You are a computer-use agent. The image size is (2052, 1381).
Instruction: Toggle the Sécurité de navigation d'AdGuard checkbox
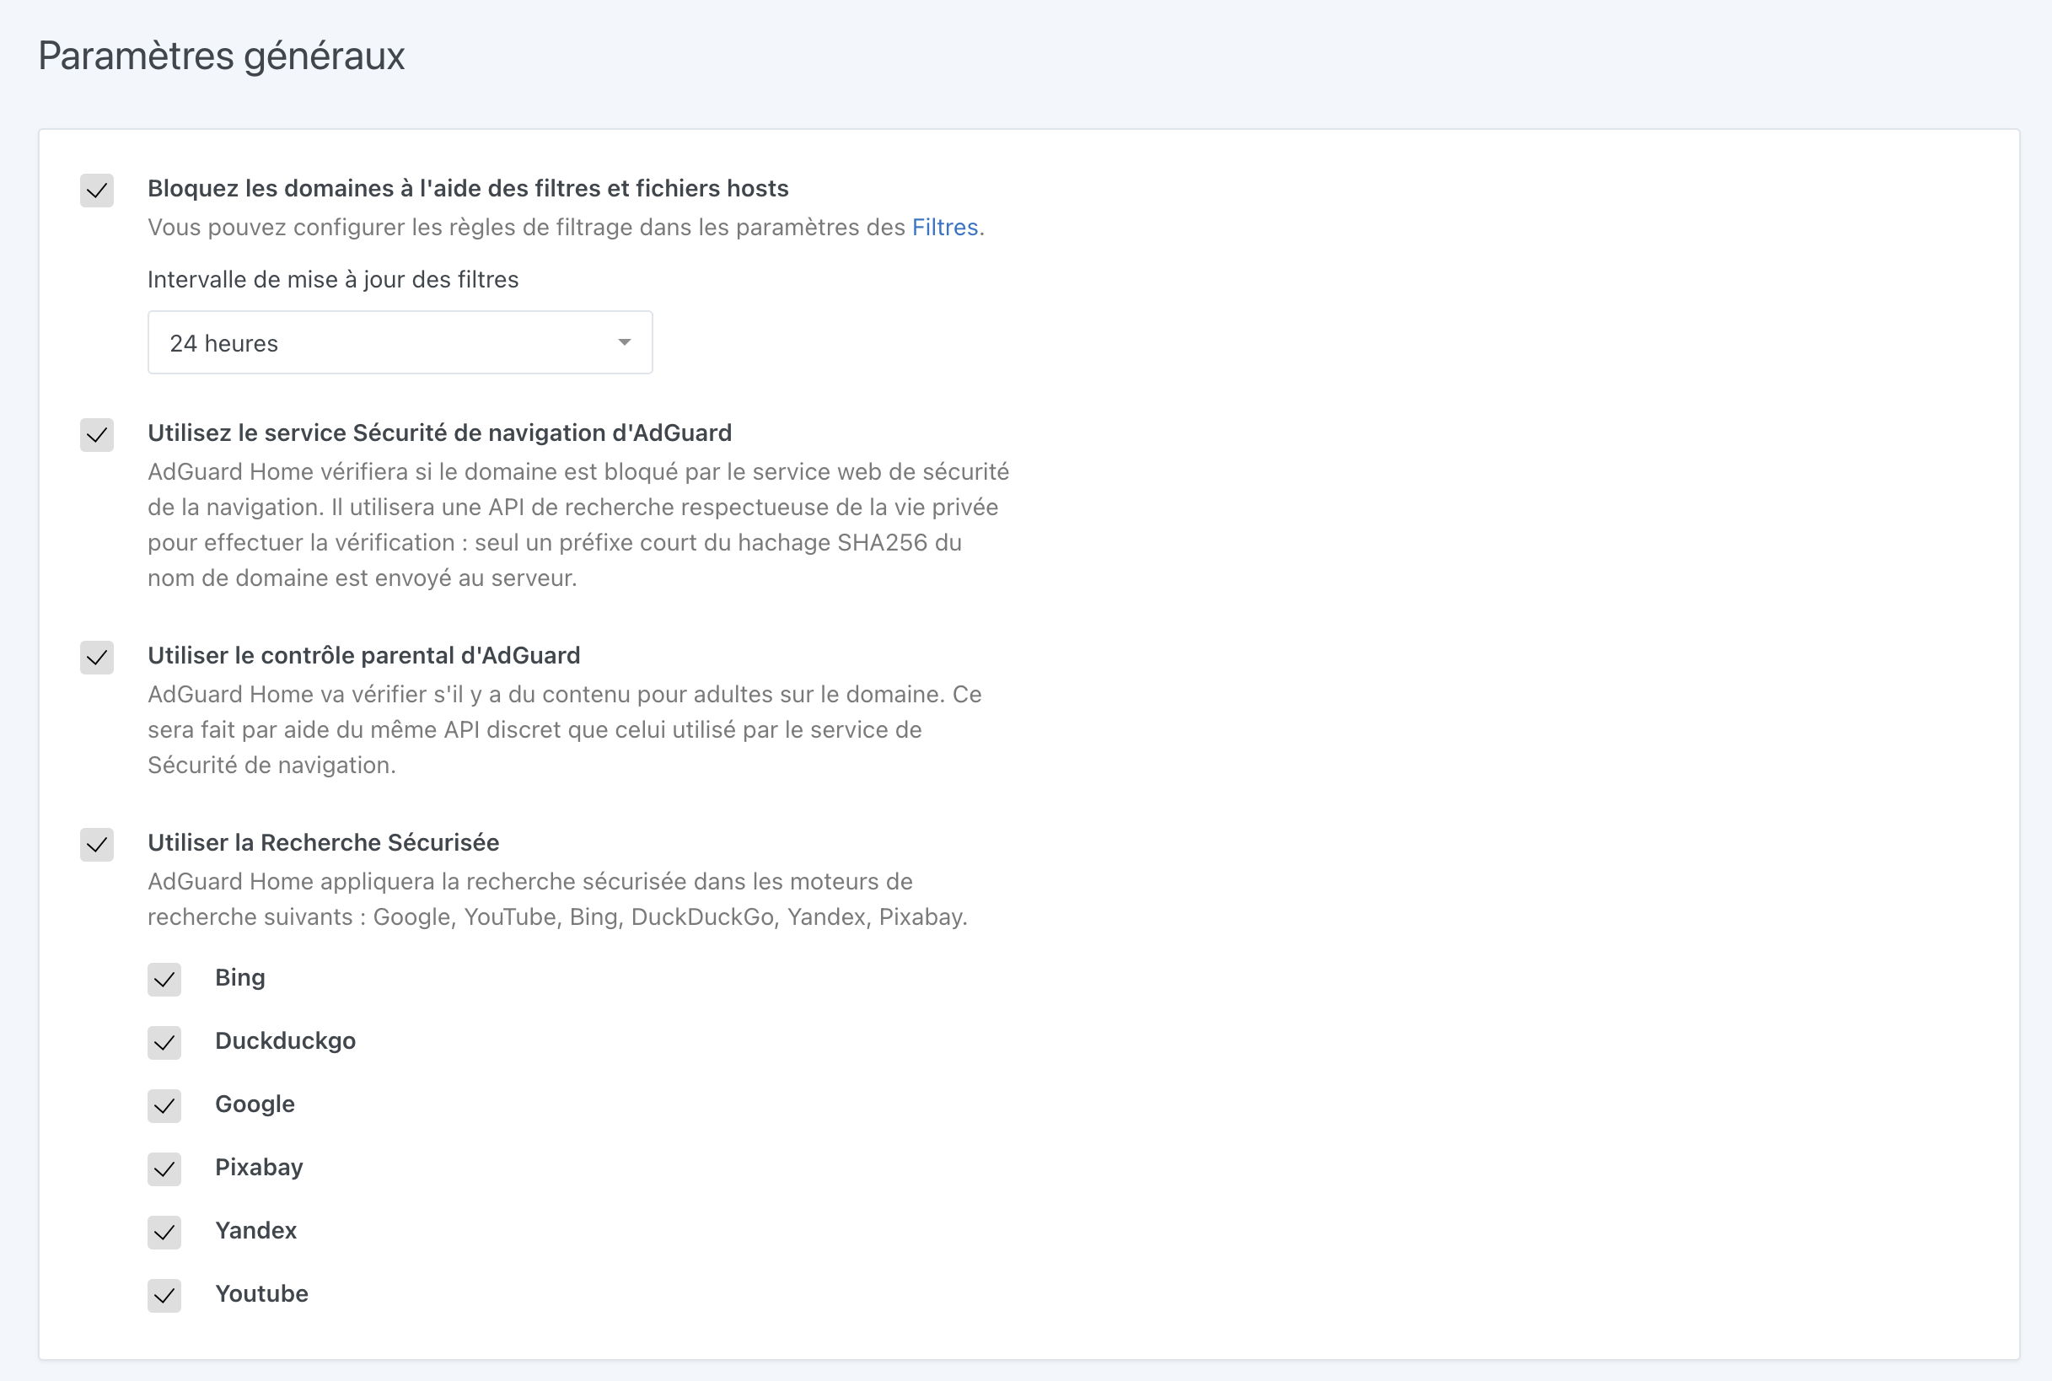(97, 435)
